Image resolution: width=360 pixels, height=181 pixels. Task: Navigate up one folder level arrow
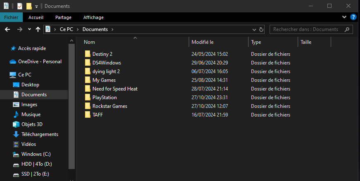click(x=38, y=29)
